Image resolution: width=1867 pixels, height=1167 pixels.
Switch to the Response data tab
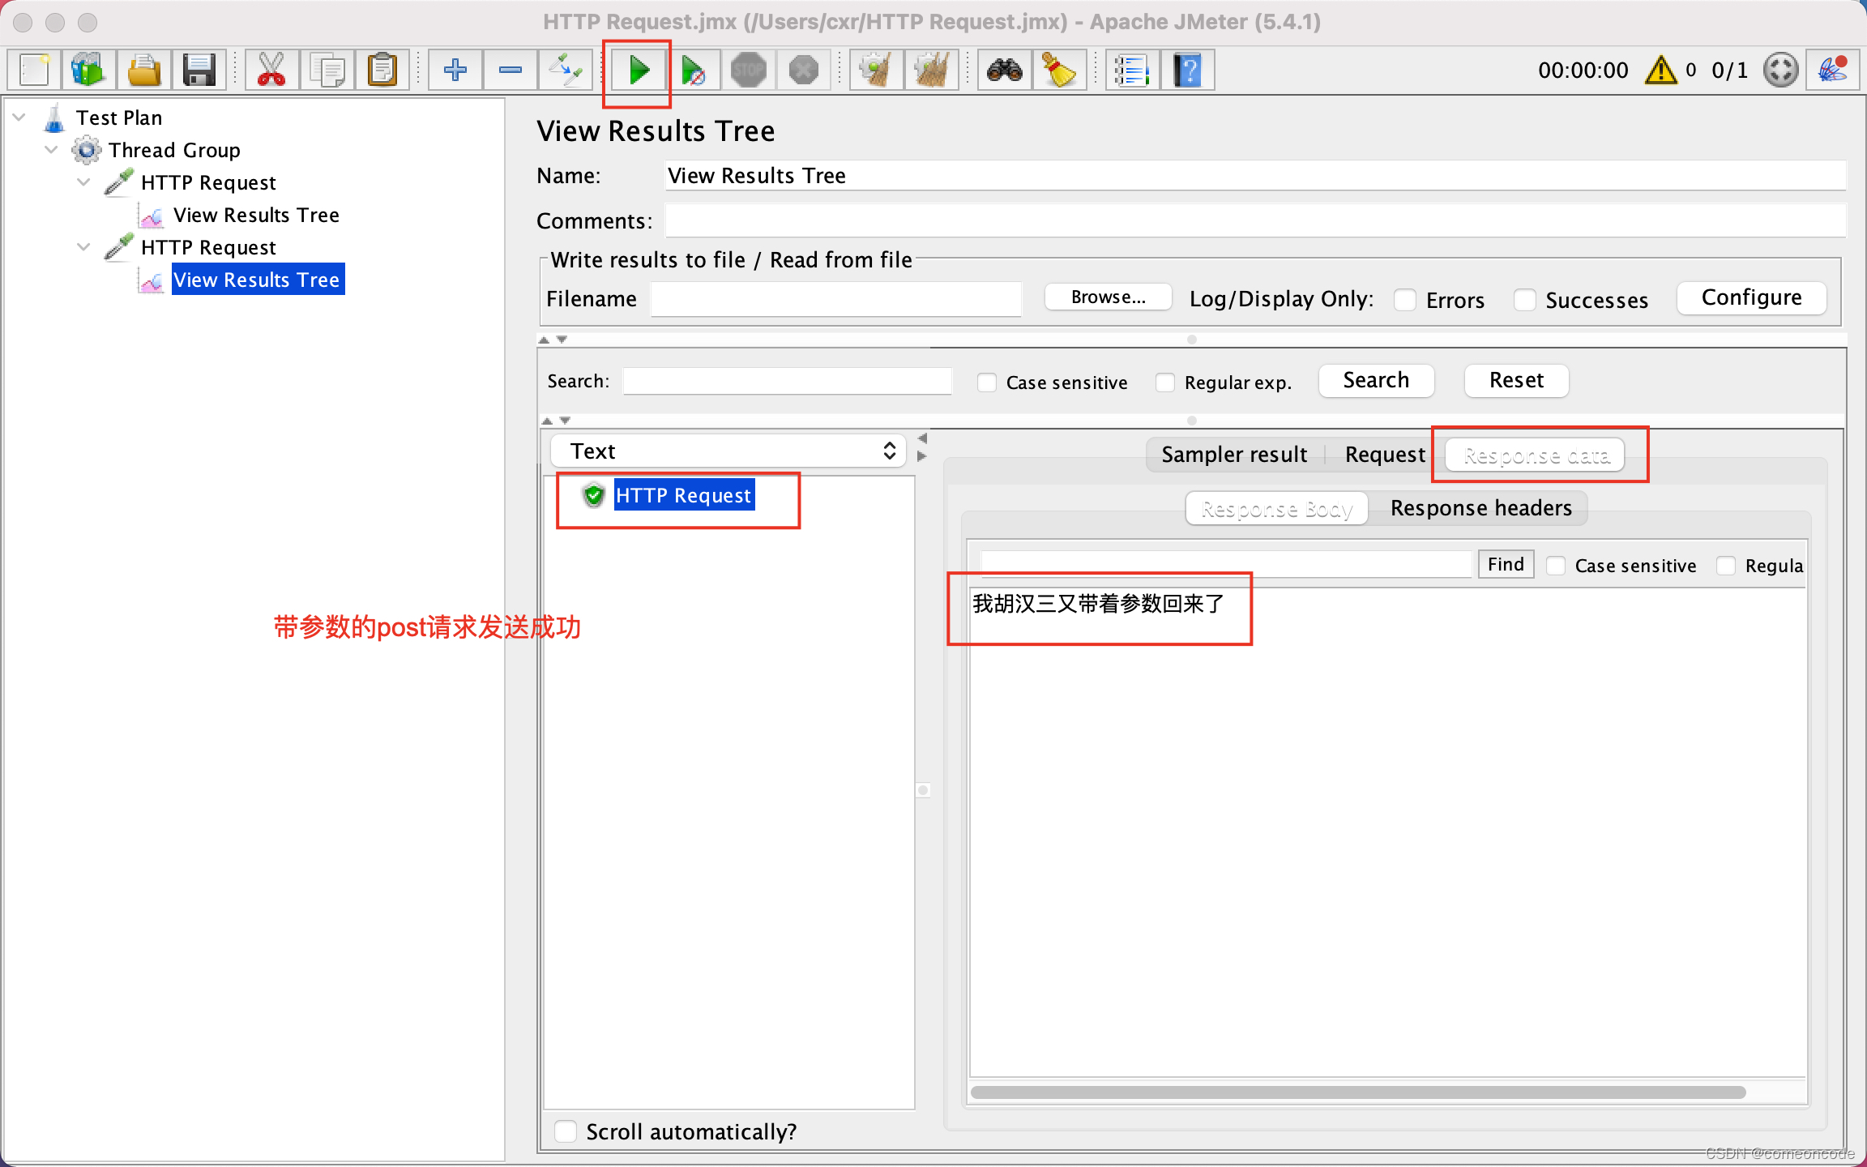pyautogui.click(x=1536, y=455)
